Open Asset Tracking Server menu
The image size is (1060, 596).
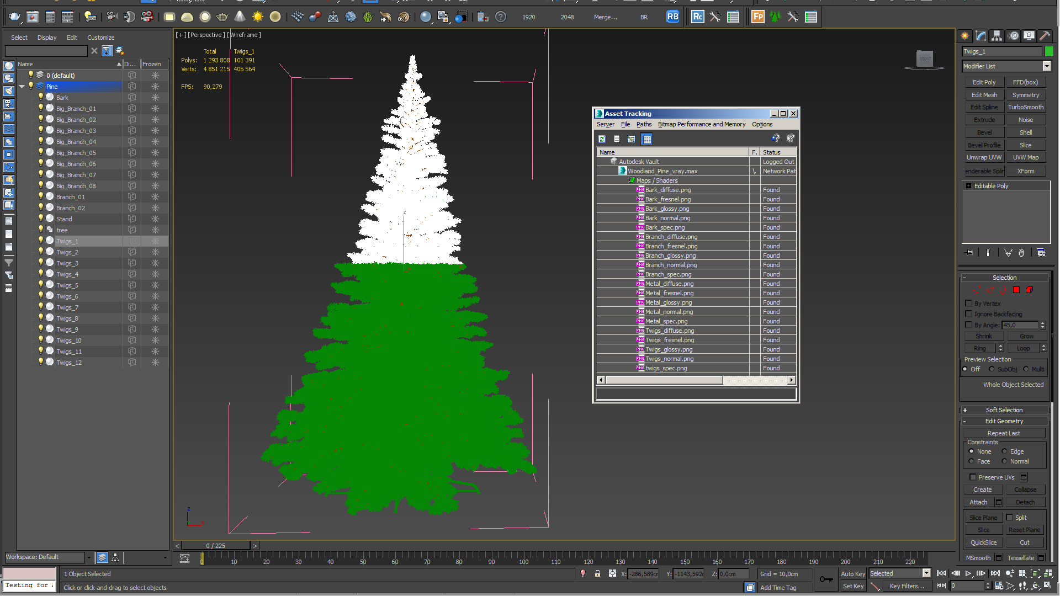(605, 125)
